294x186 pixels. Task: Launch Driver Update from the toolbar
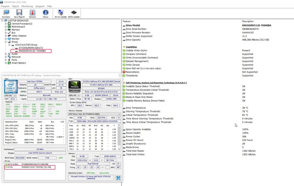[60, 13]
